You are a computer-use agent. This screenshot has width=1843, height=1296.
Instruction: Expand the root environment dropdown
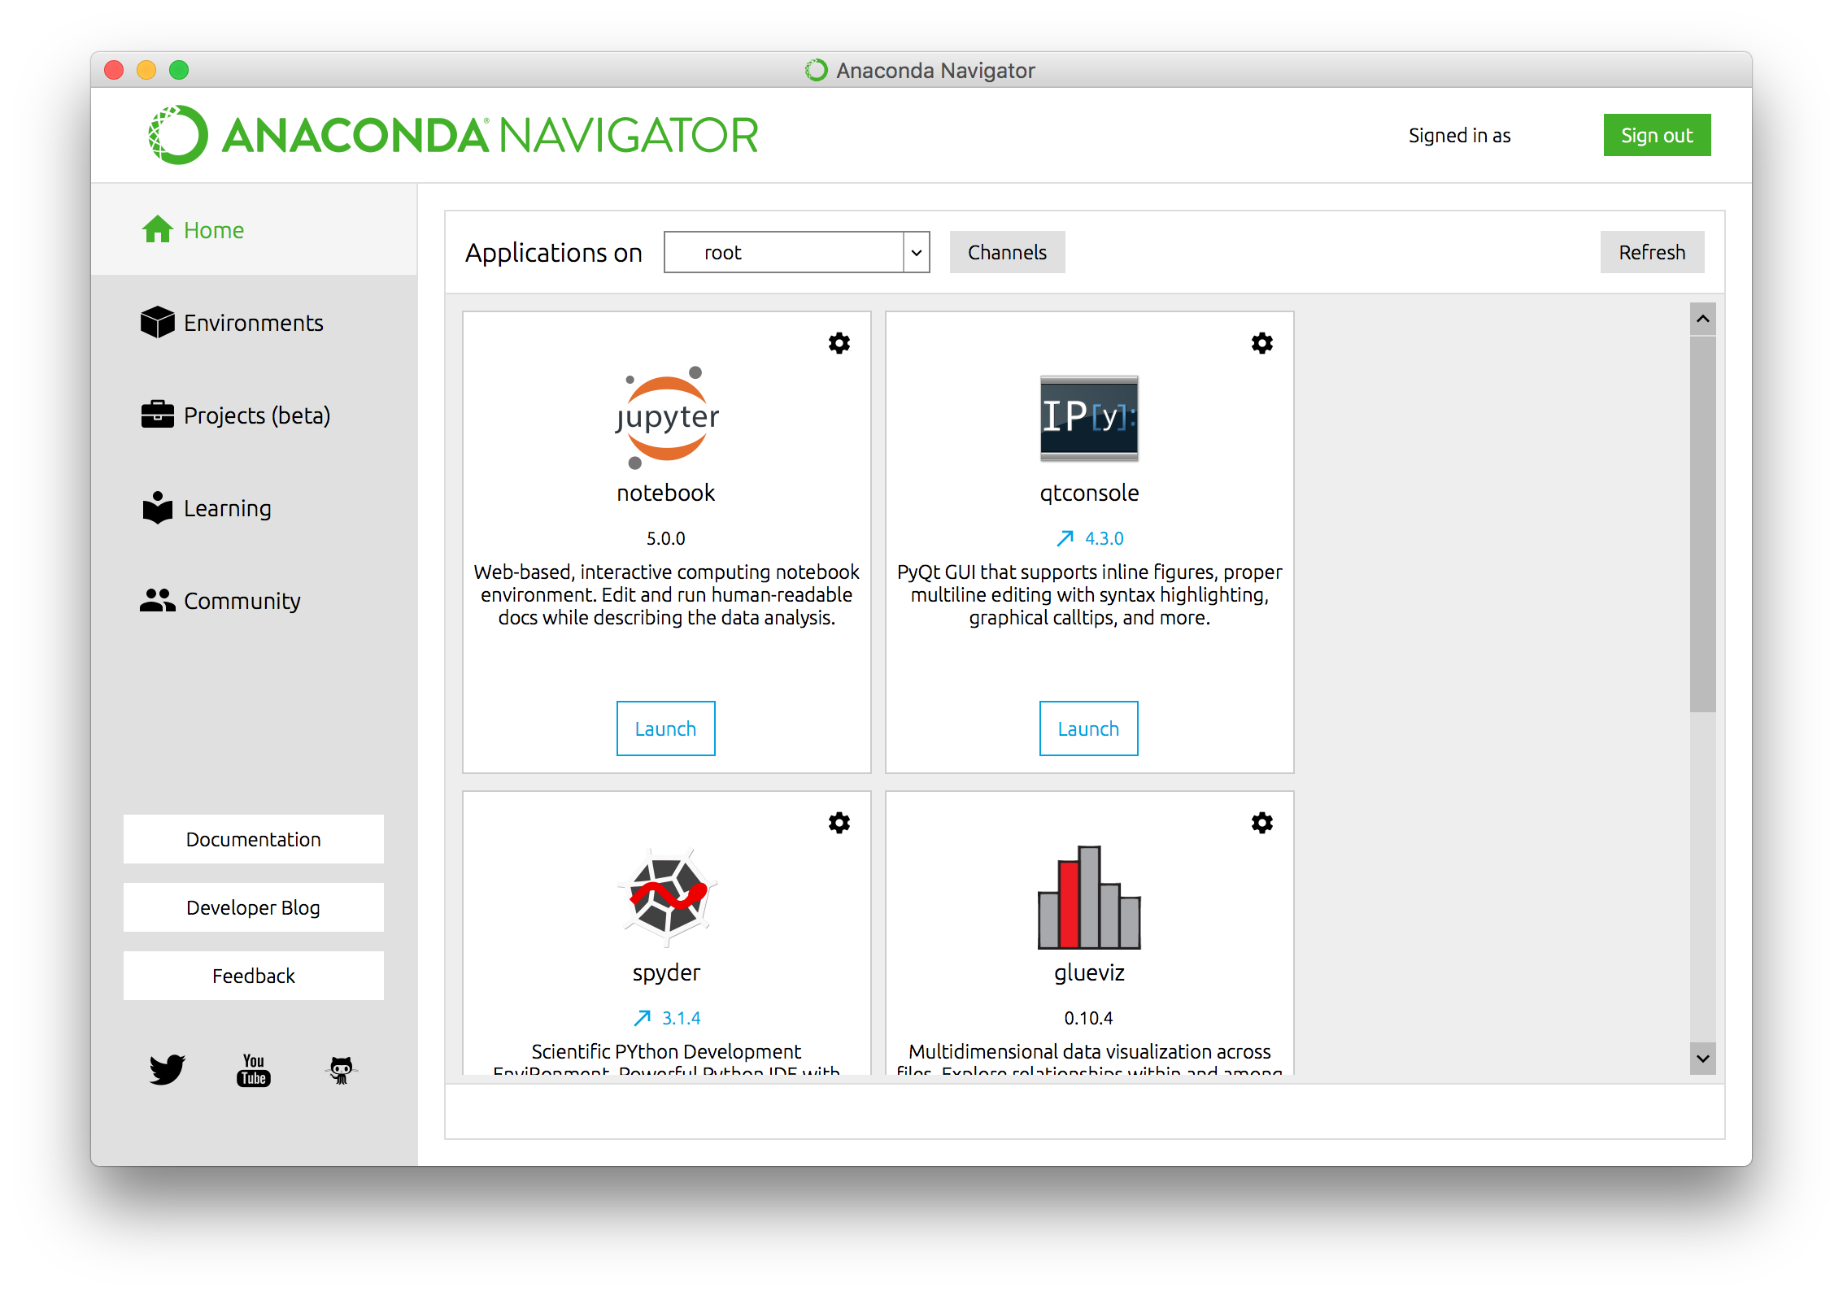(x=914, y=253)
